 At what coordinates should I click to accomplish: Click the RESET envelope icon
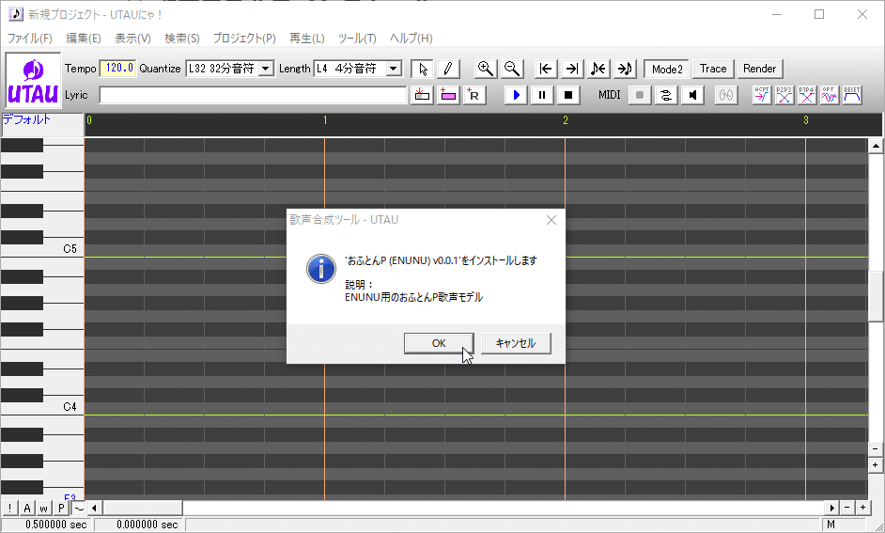(852, 95)
